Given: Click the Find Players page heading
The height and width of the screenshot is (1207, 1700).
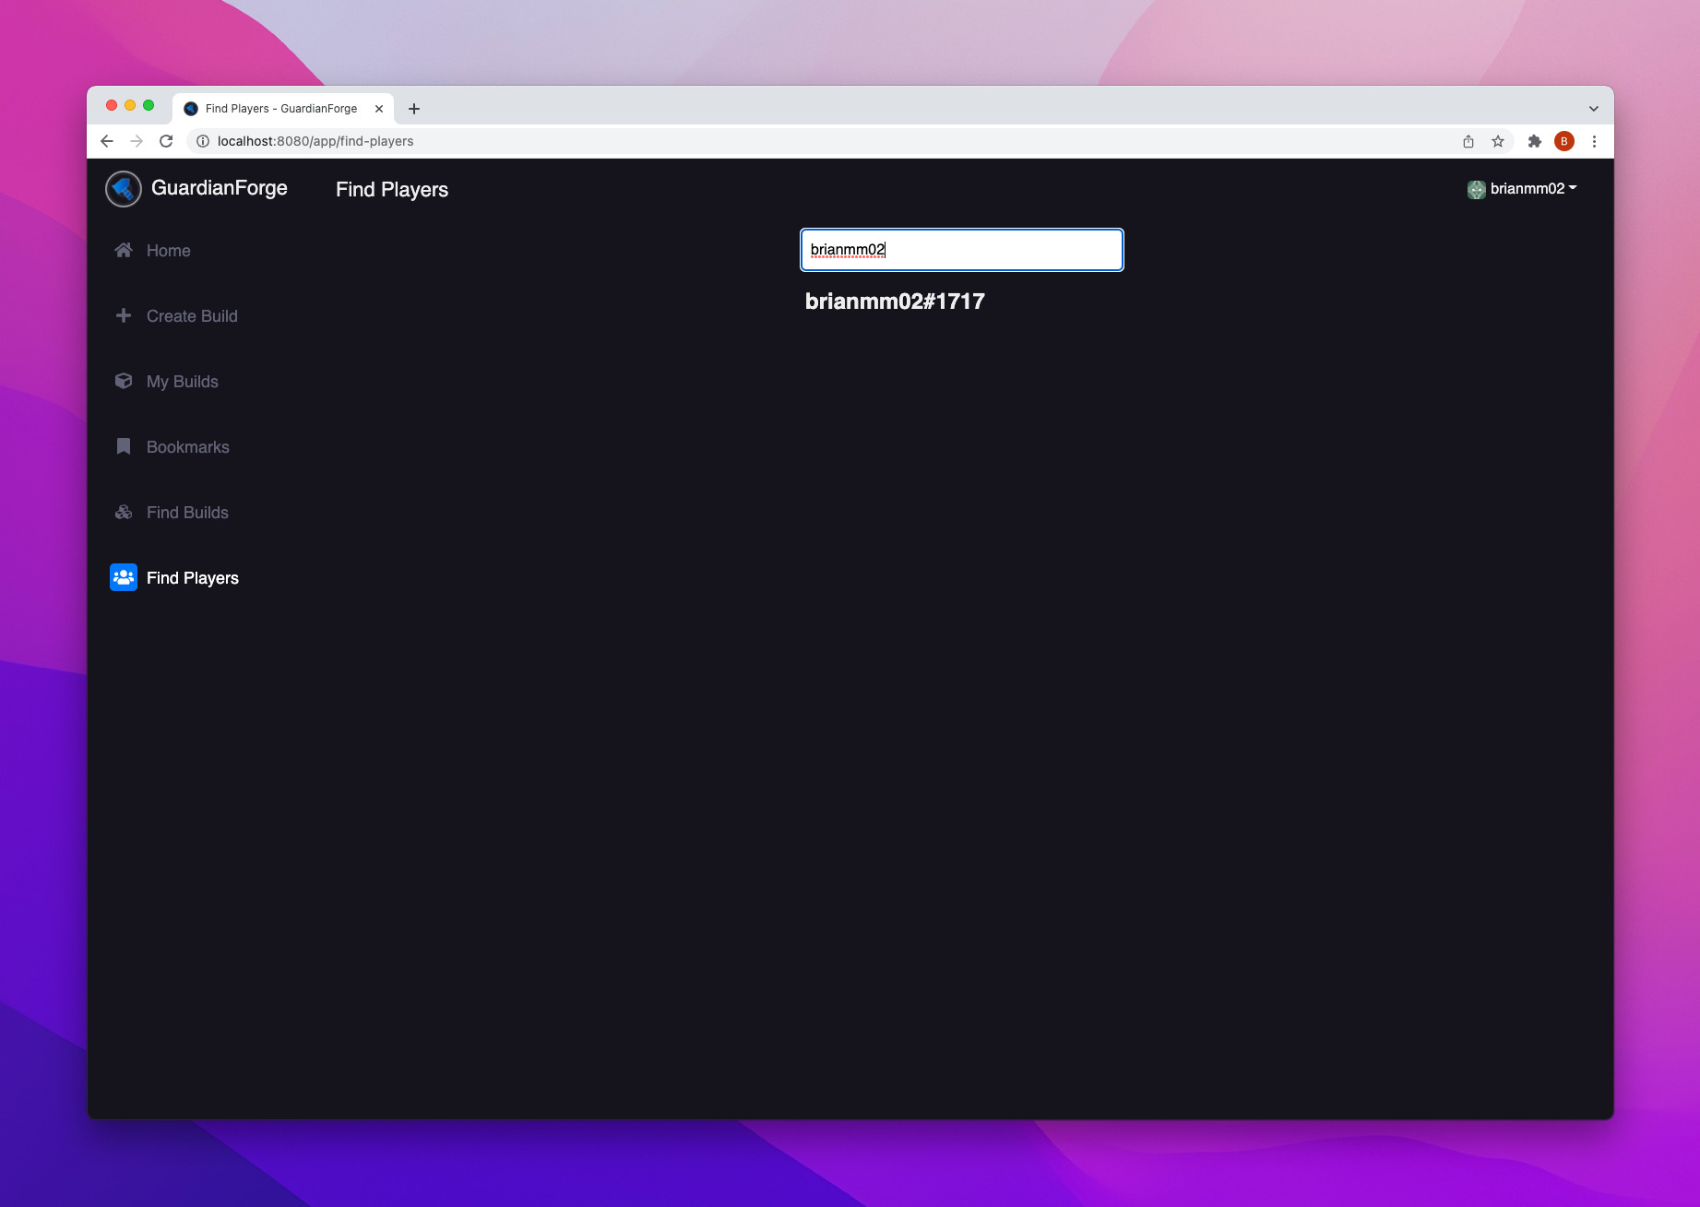Looking at the screenshot, I should click(392, 190).
